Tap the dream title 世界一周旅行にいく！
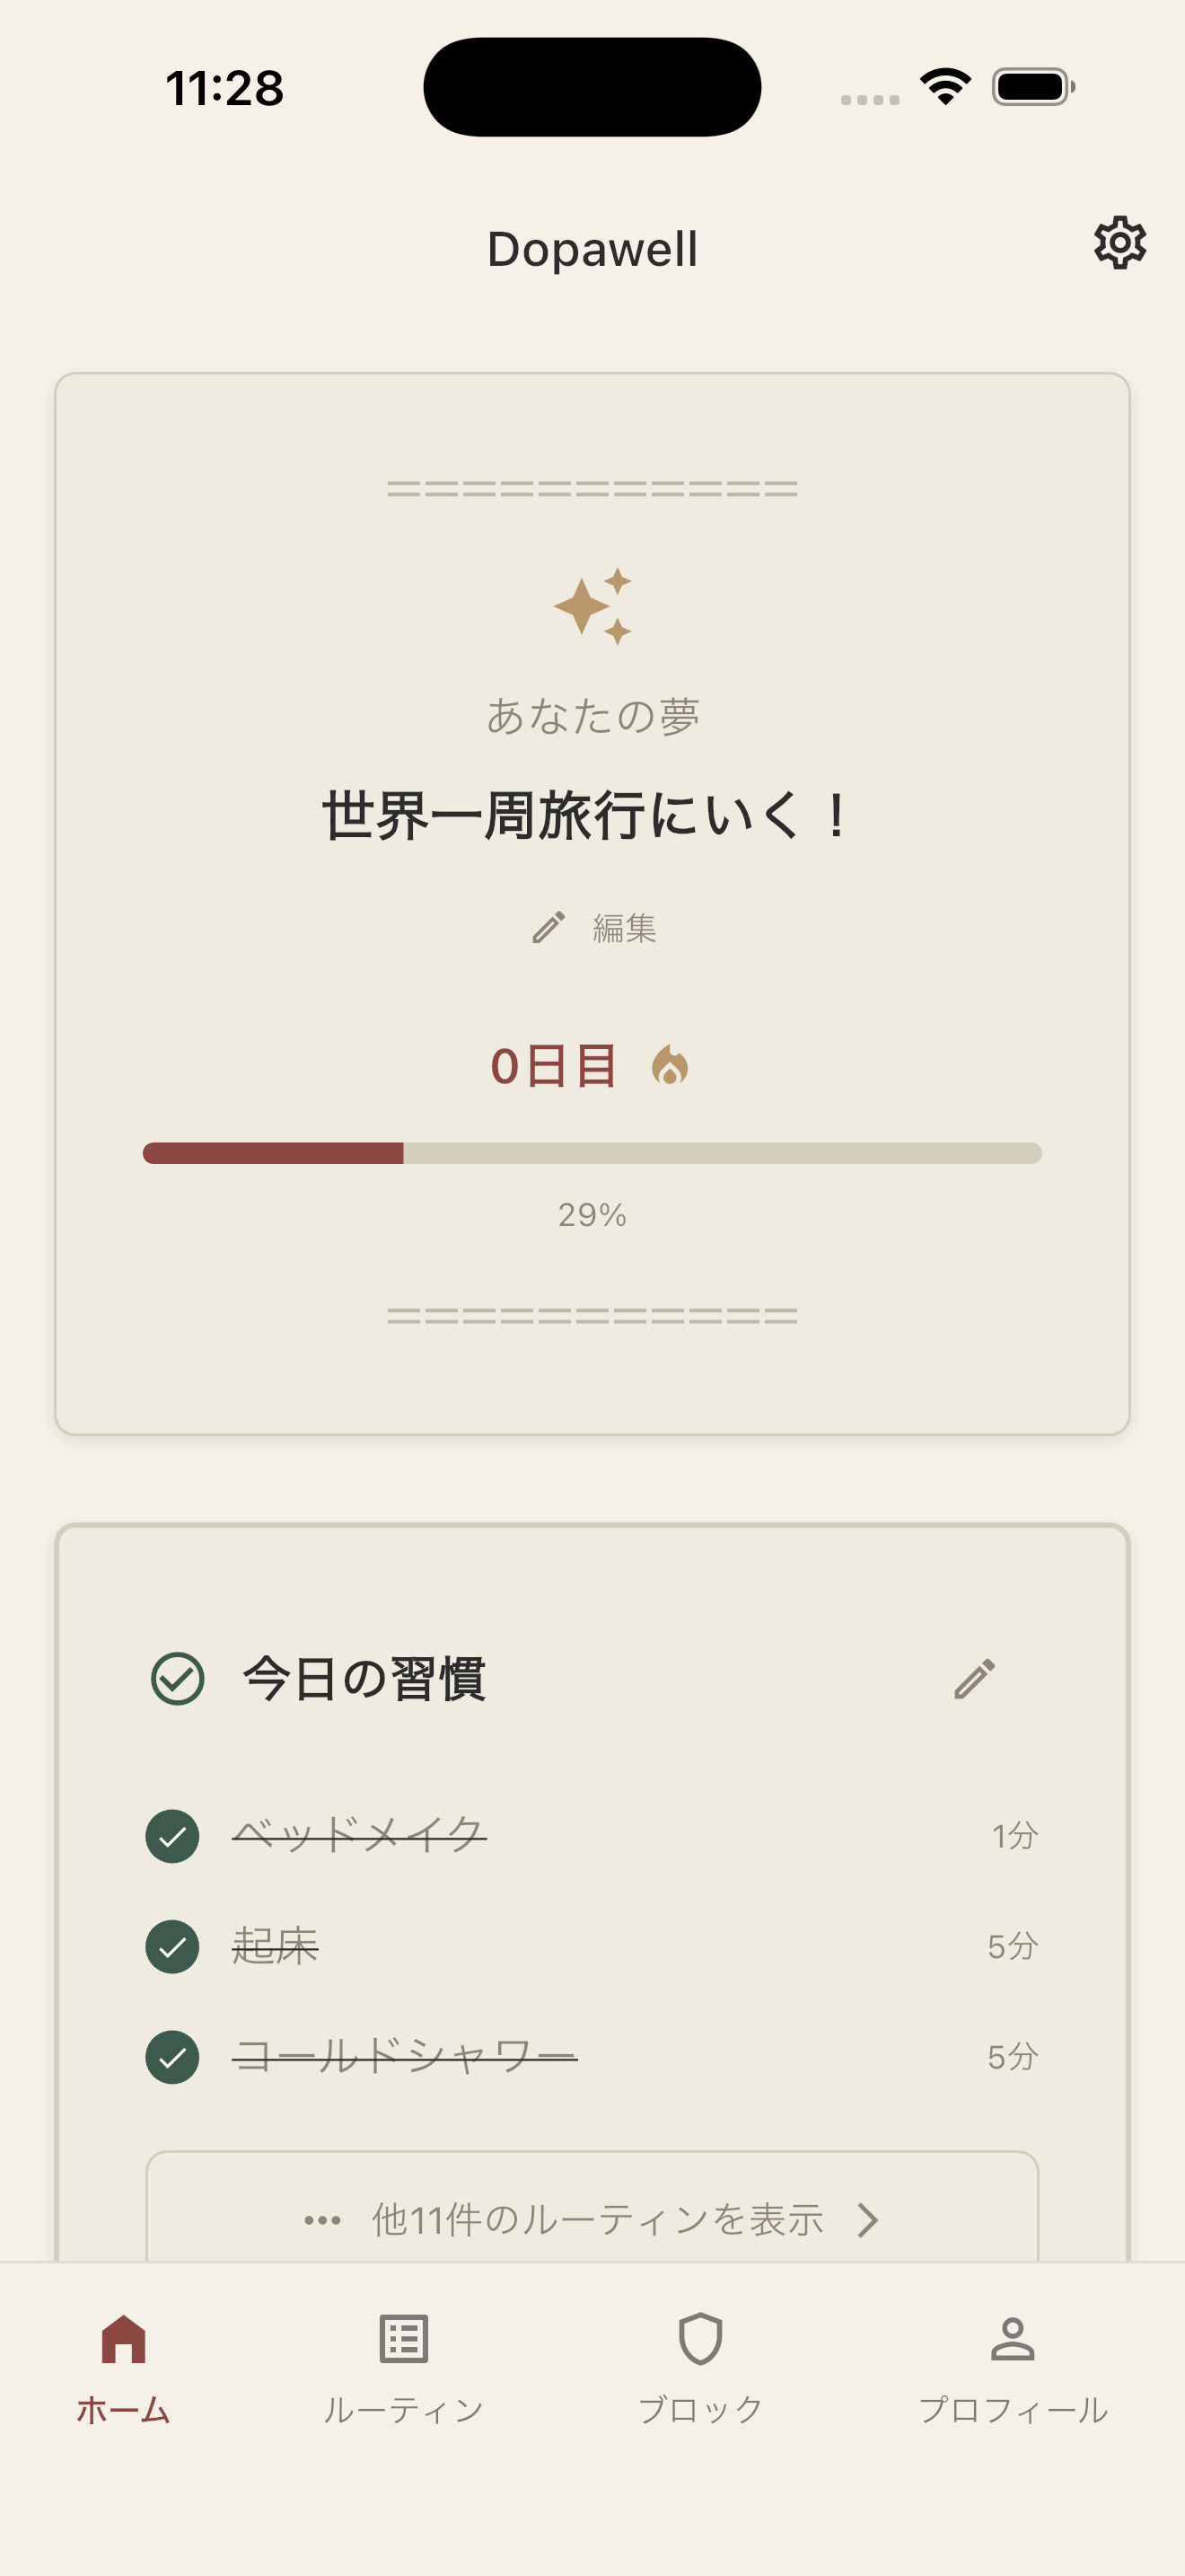This screenshot has height=2576, width=1185. pyautogui.click(x=586, y=816)
